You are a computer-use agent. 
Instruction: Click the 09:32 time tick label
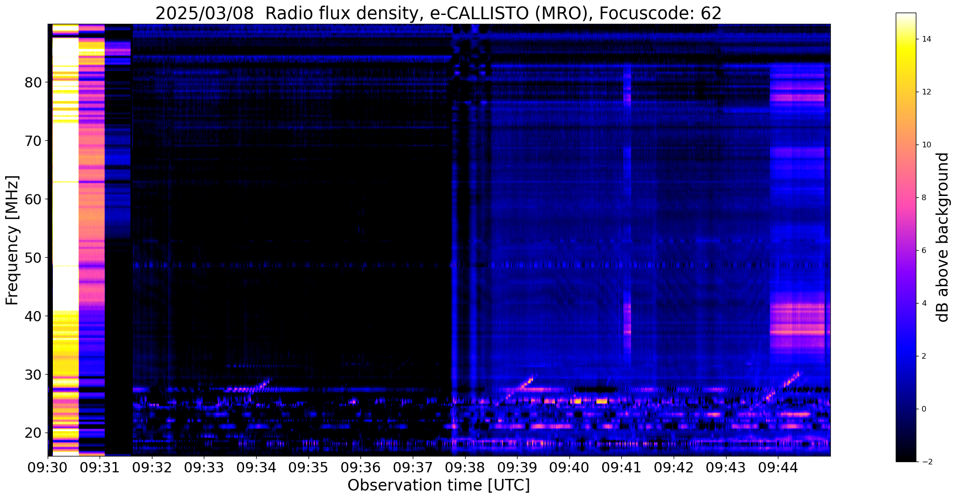click(x=152, y=468)
